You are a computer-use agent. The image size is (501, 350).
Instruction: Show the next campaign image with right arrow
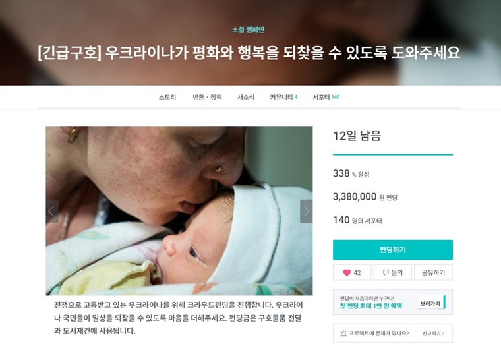click(306, 211)
